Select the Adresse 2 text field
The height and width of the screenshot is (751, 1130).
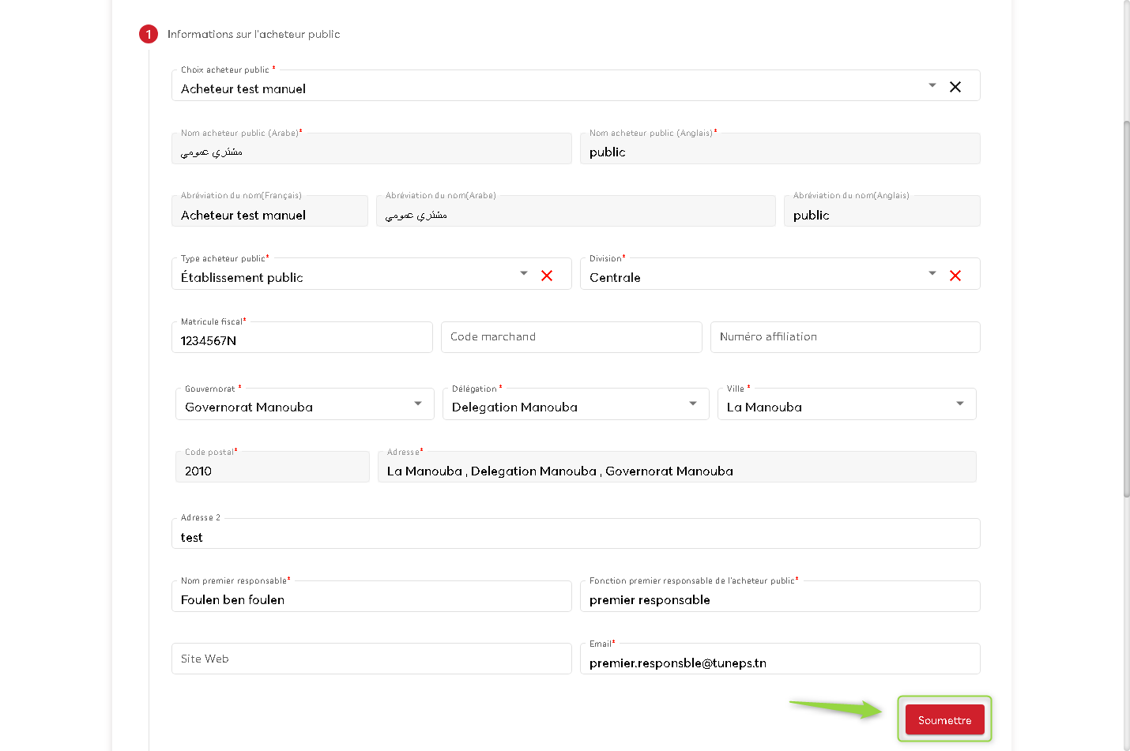tap(575, 537)
